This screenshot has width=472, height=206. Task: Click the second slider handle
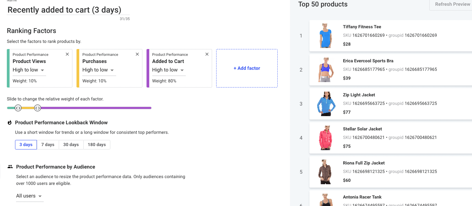pos(38,108)
